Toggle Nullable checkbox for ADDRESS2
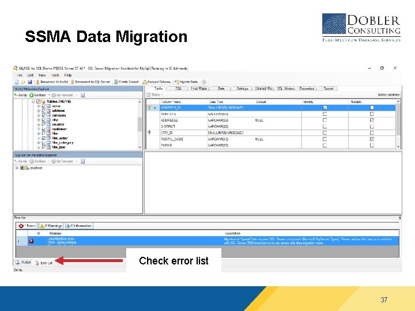This screenshot has width=415, height=311. pyautogui.click(x=372, y=120)
